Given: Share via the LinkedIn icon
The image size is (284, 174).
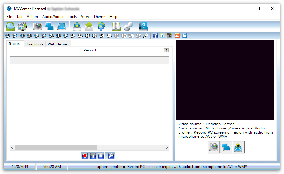Looking at the screenshot, I should pos(184,36).
